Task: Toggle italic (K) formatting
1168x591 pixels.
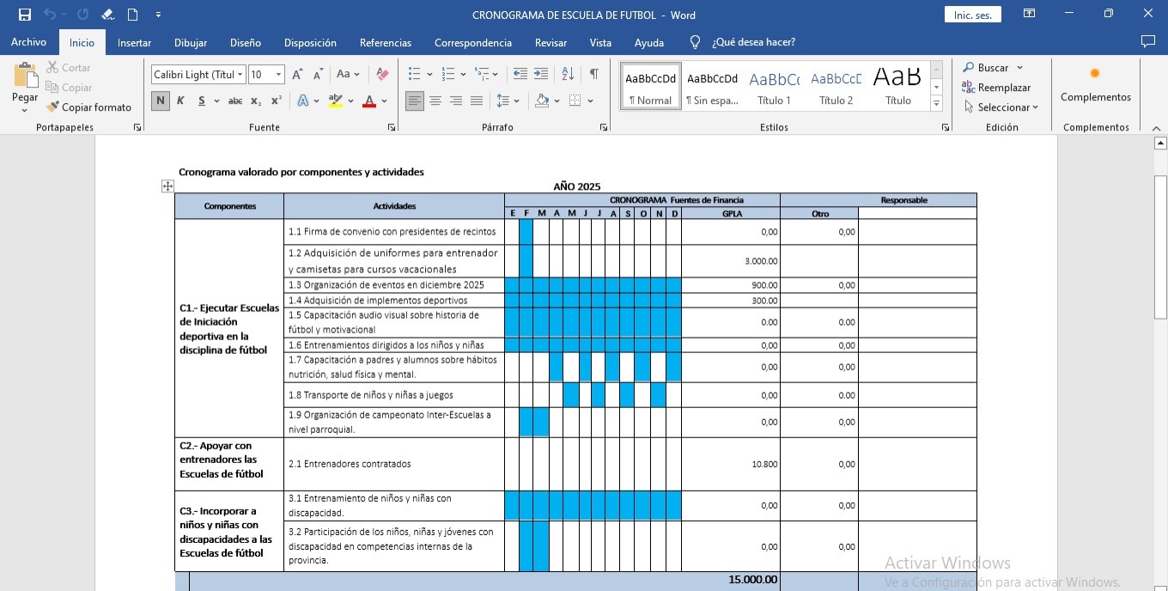Action: click(x=180, y=101)
